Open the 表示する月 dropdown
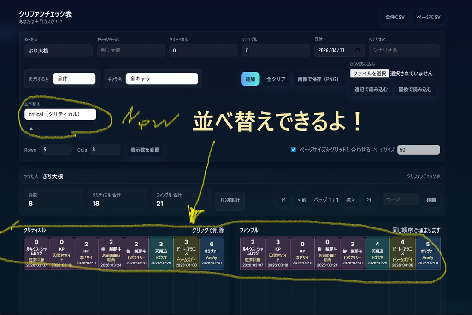 click(x=74, y=79)
